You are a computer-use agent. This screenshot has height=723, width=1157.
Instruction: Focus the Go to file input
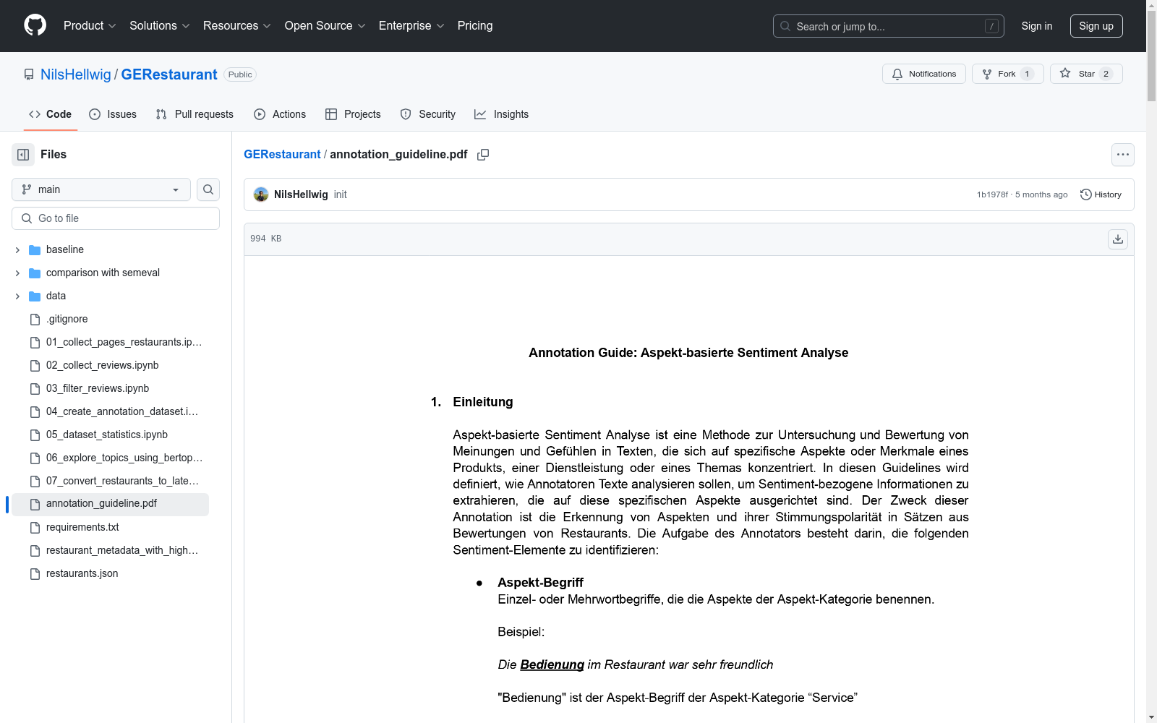point(116,218)
